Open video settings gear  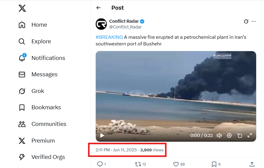click(229, 136)
